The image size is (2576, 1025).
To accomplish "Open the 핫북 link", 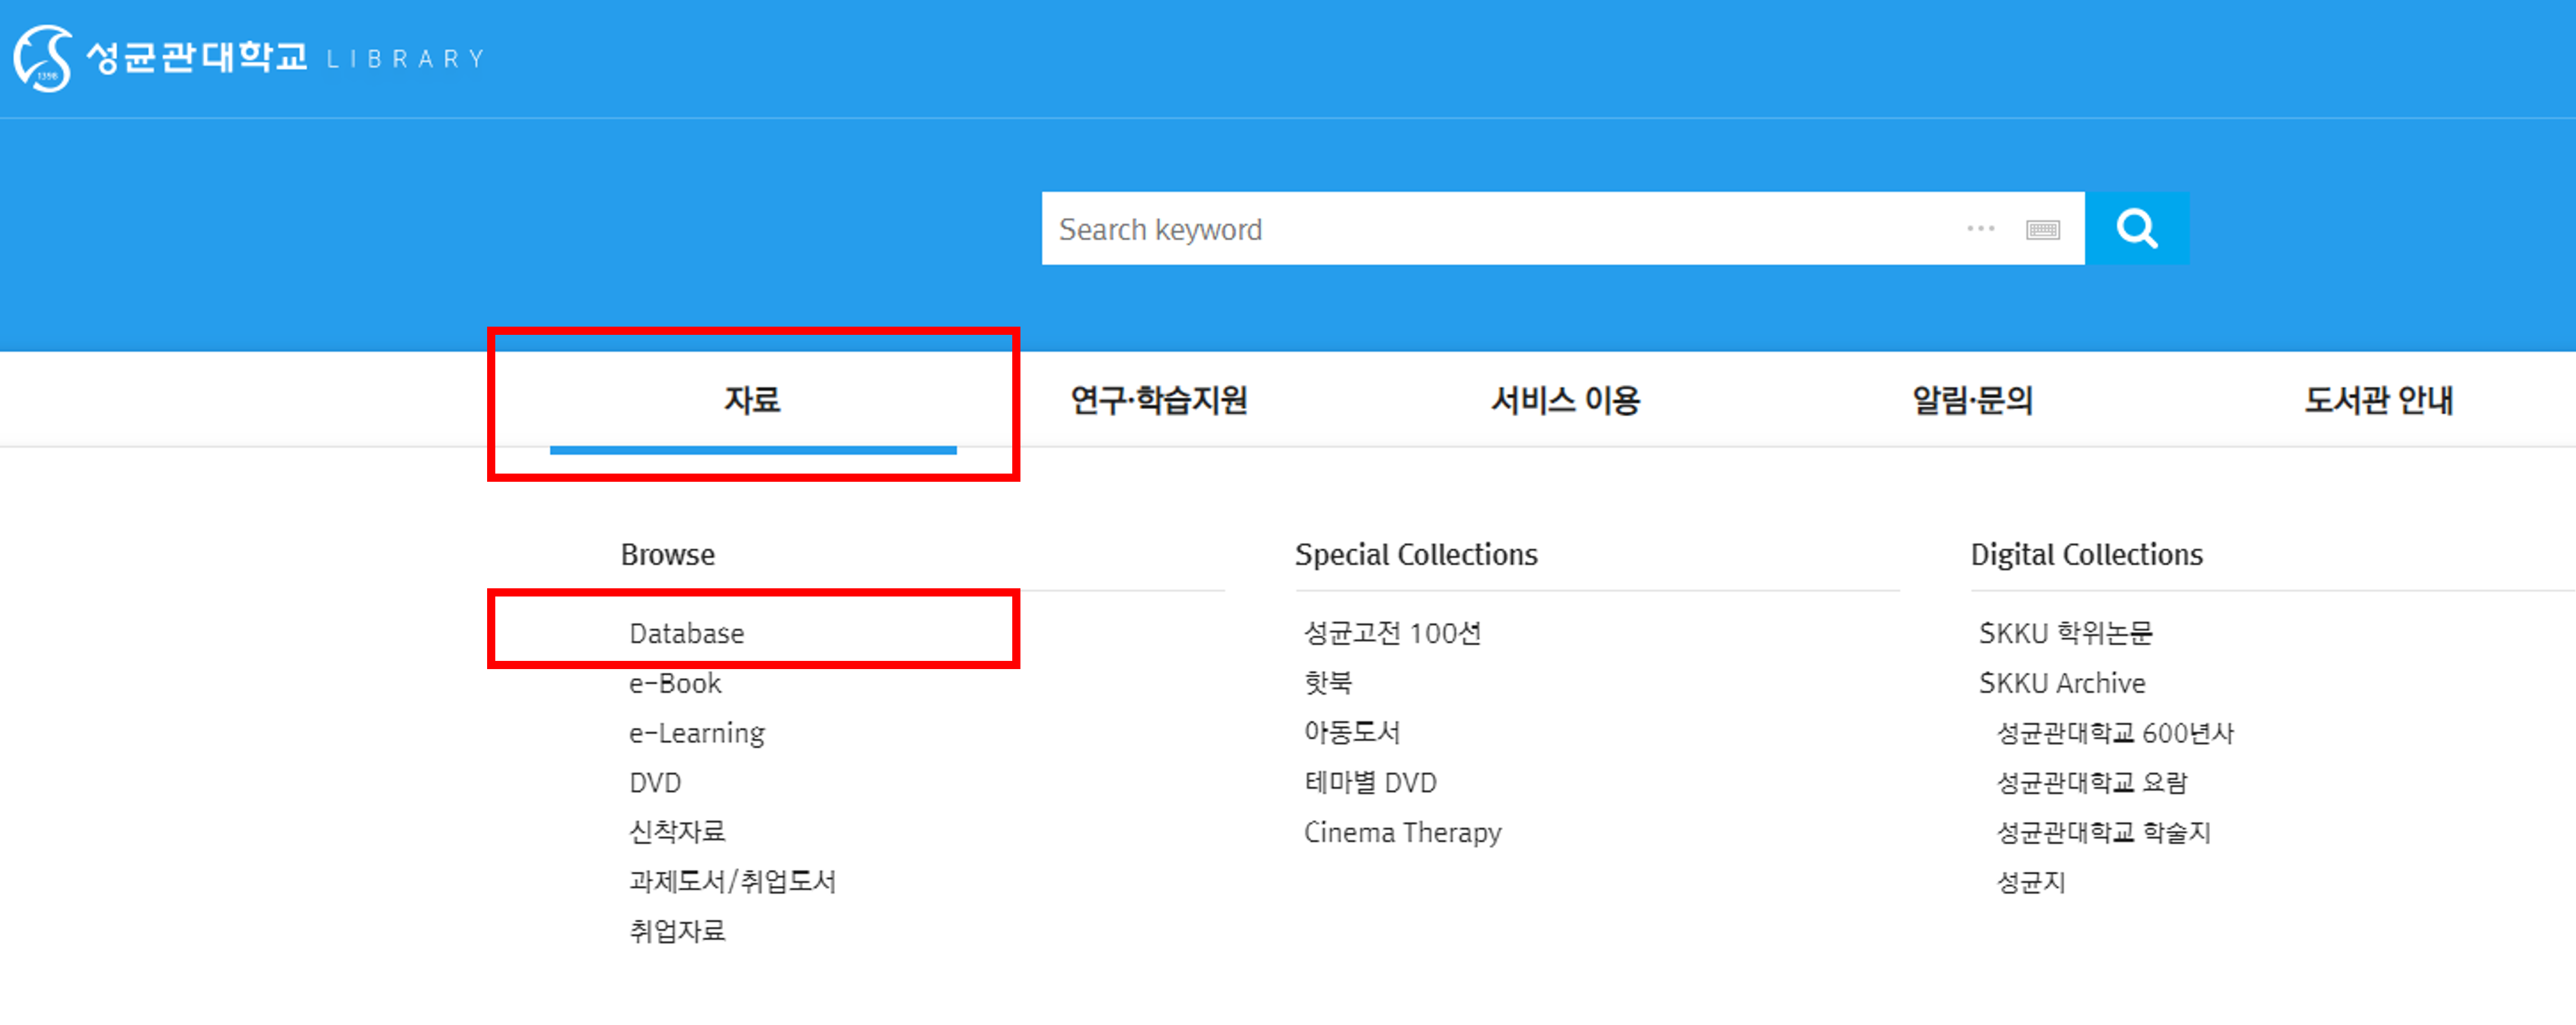I will (1328, 683).
